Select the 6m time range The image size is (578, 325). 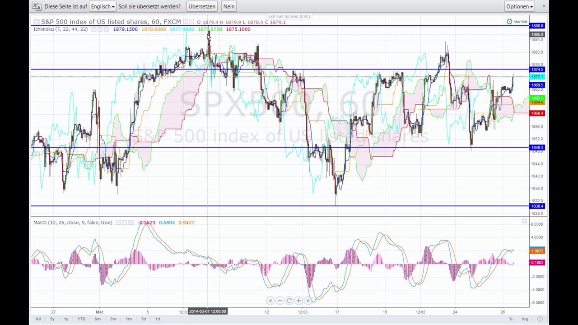[x=98, y=319]
